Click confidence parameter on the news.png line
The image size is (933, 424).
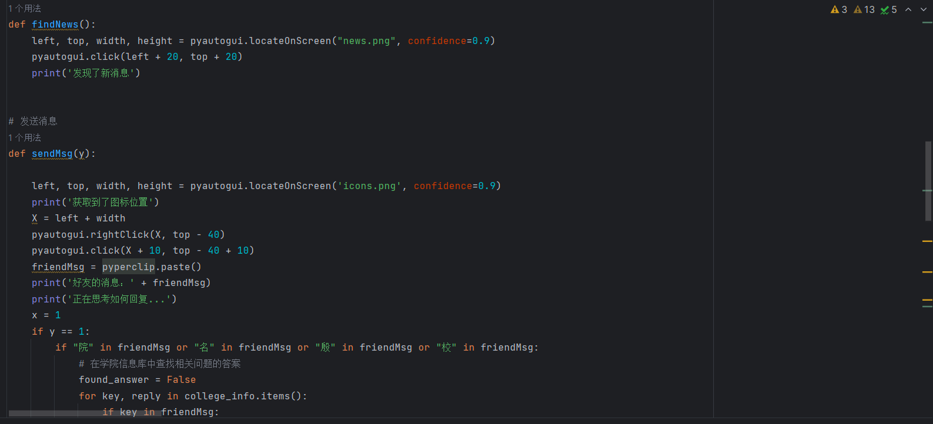437,41
